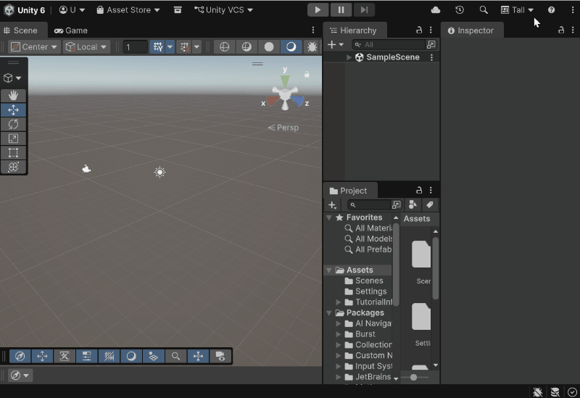Open the Tall layout dropdown
Image resolution: width=580 pixels, height=398 pixels.
click(517, 10)
